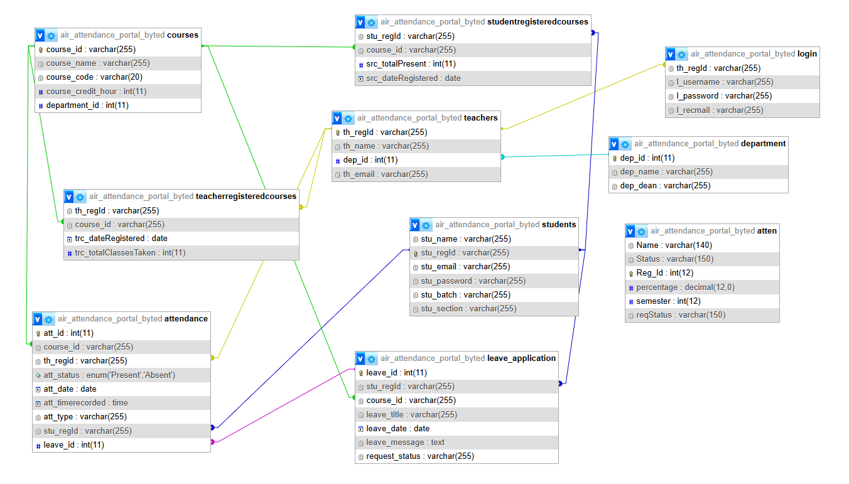Select course_name field in the courses table
The image size is (849, 484).
[118, 63]
